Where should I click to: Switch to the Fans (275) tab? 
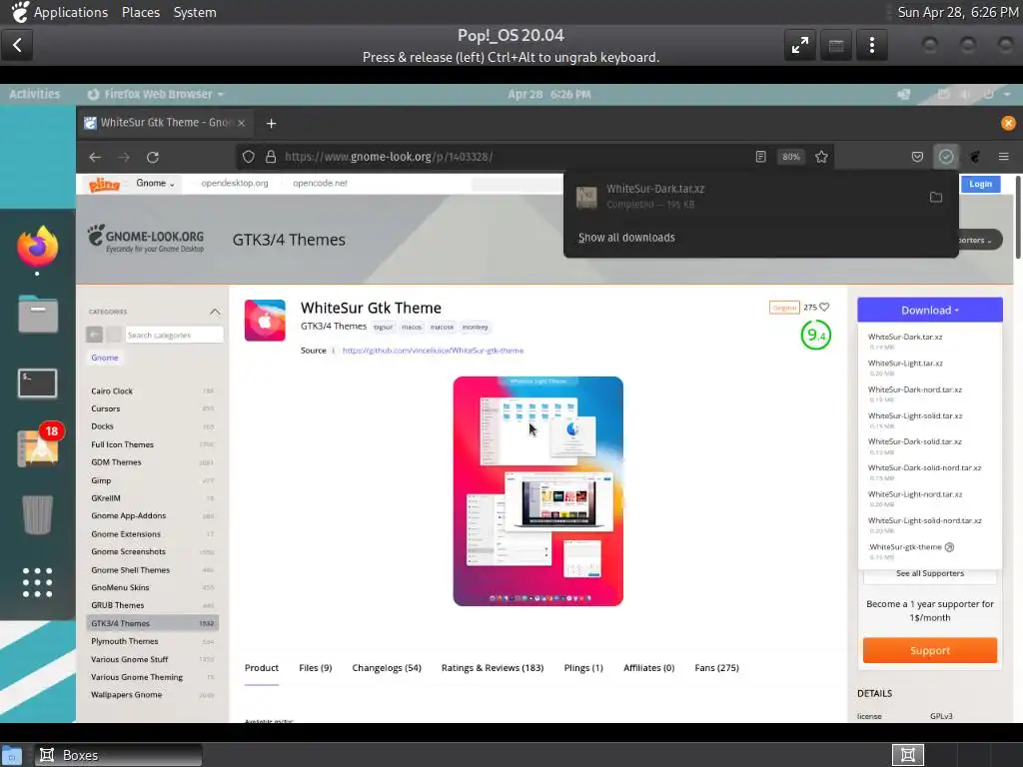tap(716, 668)
